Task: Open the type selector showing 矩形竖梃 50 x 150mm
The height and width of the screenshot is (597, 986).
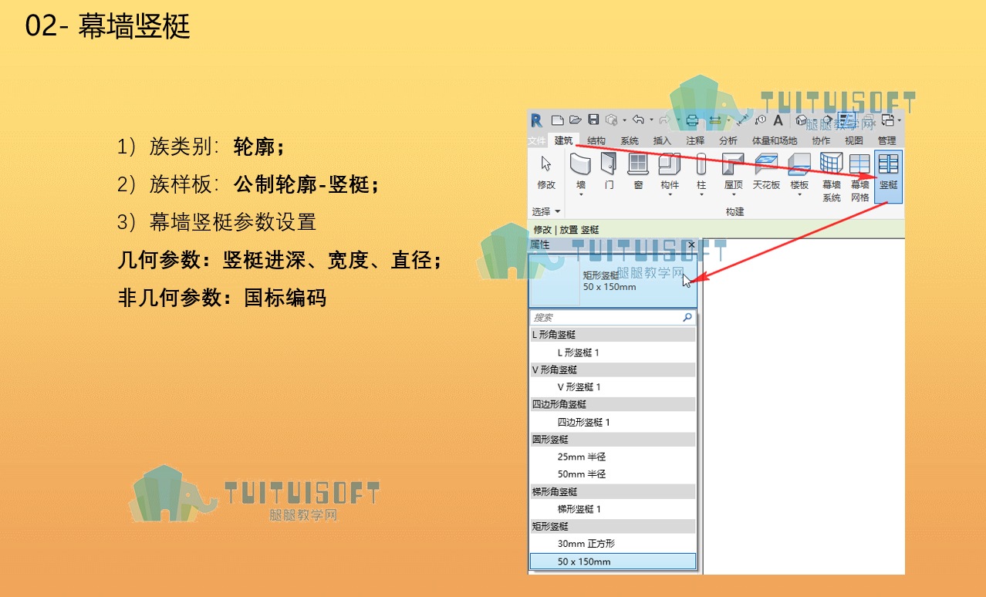Action: pos(613,281)
